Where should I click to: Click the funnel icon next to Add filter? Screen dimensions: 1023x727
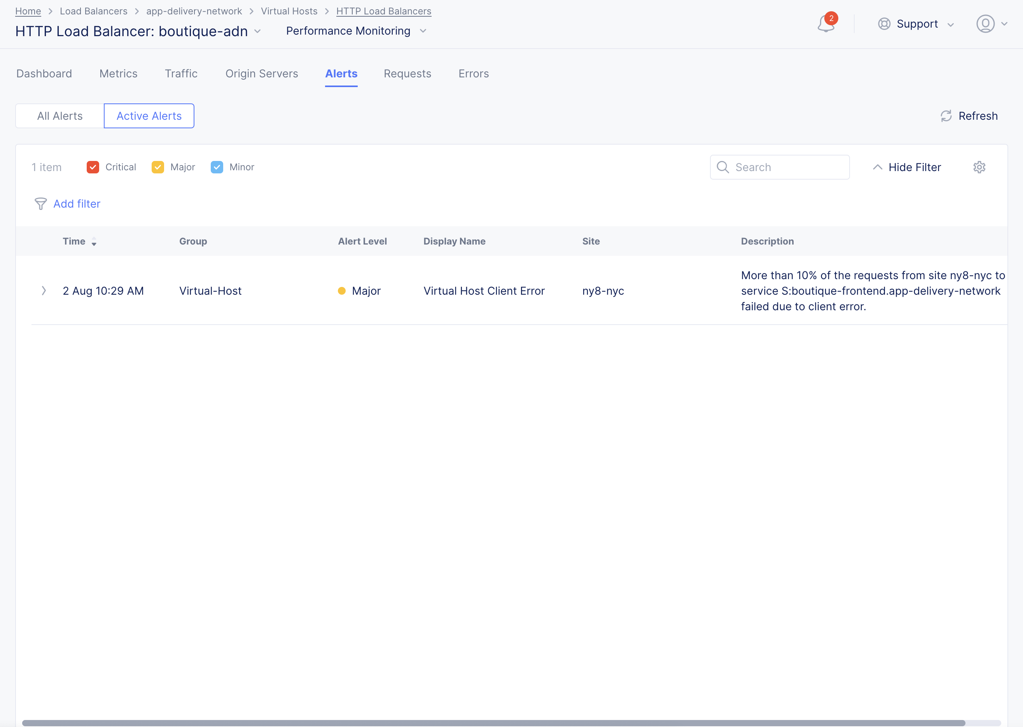coord(41,204)
